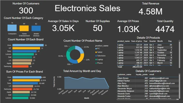
Task: Click the PC legend item
Action: [98, 49]
